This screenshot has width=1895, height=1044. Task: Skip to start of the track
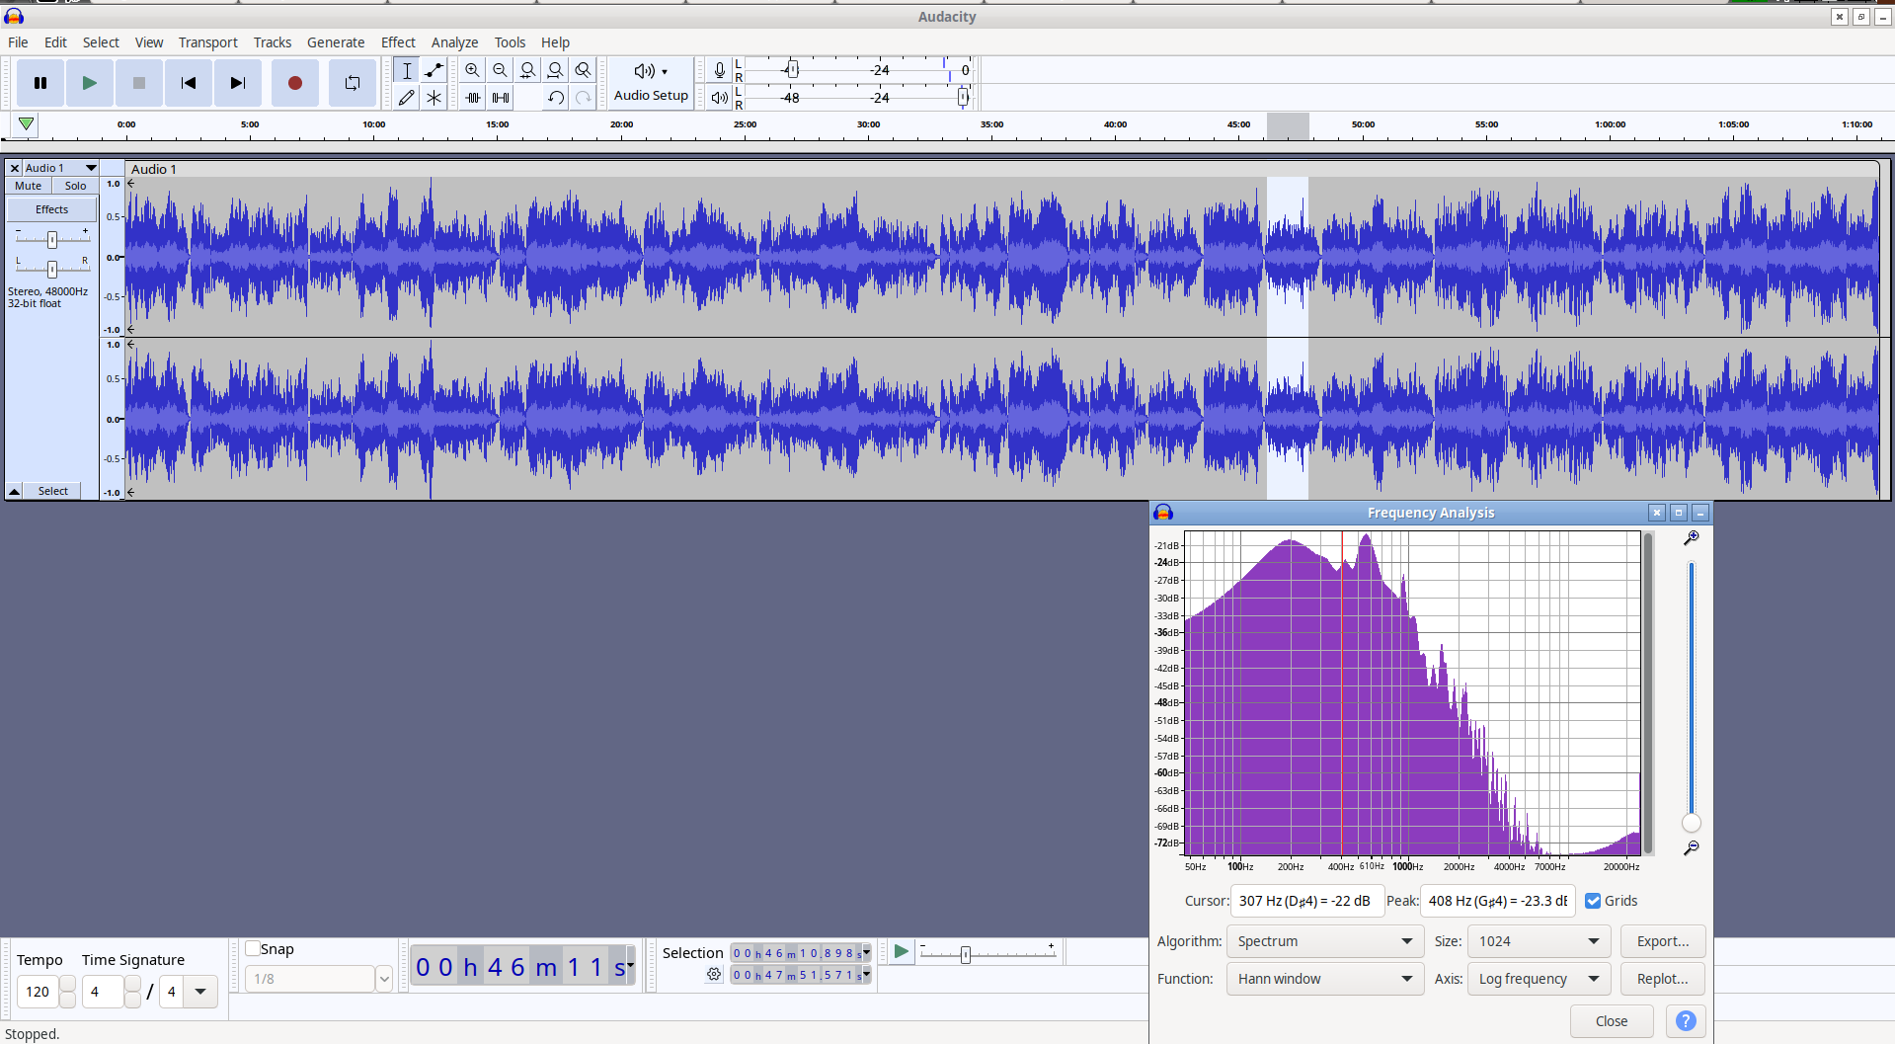click(189, 83)
